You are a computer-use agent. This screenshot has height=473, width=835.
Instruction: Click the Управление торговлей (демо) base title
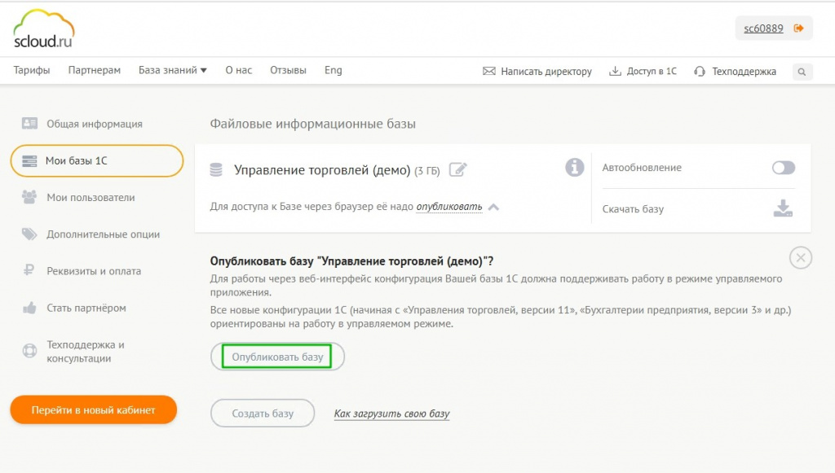tap(322, 170)
